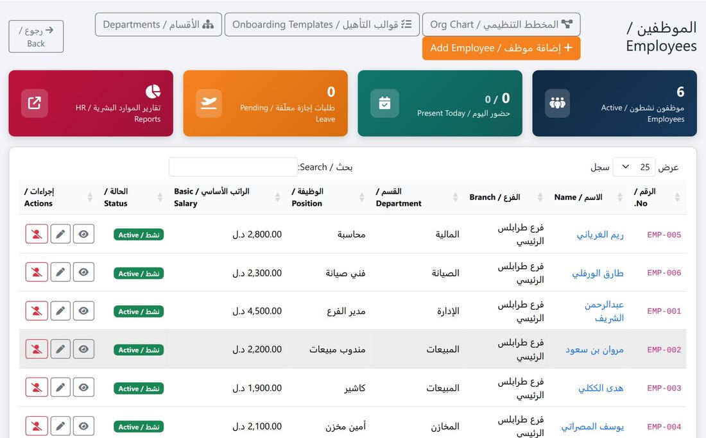This screenshot has height=438, width=706.
Task: Open the Present Today teal card
Action: point(440,103)
